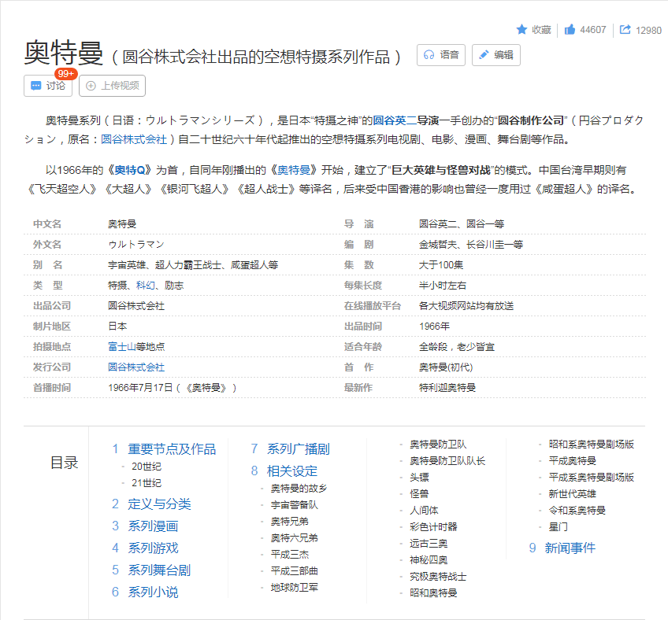Viewport: 668px width, 620px height.
Task: Click the 奥特曼(初代) value in 首作 row
Action: click(x=446, y=367)
